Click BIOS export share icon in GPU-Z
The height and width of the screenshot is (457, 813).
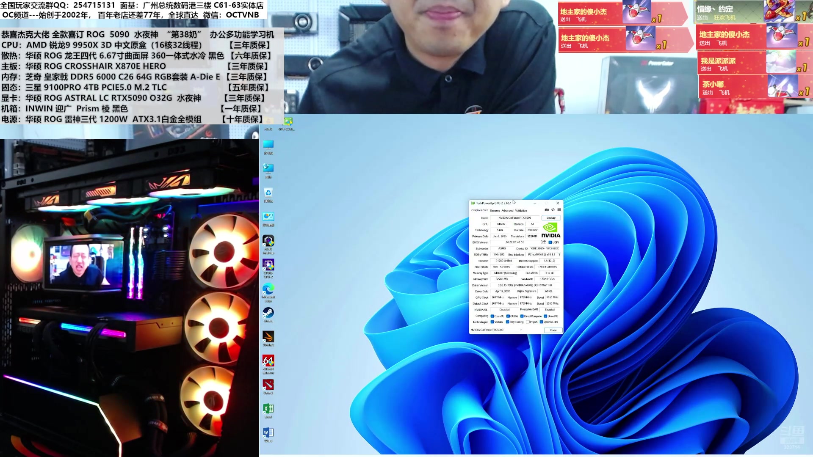point(543,242)
